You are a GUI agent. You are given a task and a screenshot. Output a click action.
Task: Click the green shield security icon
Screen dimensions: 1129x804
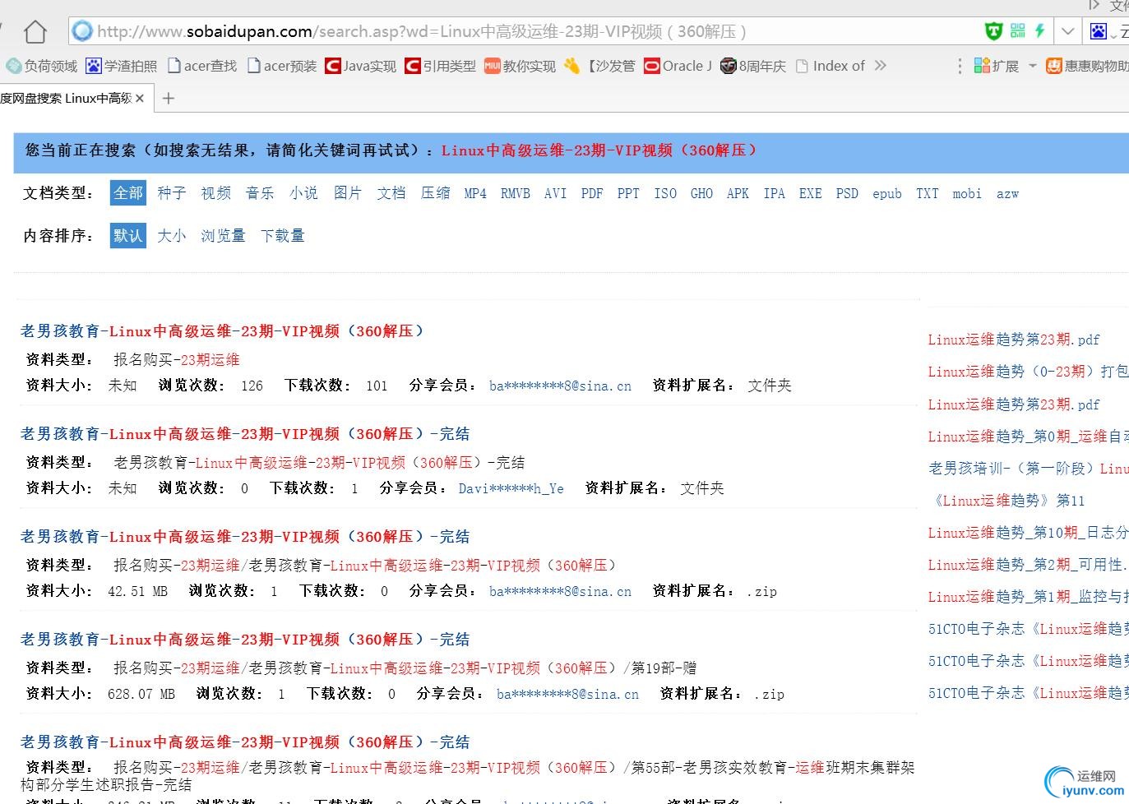tap(993, 31)
